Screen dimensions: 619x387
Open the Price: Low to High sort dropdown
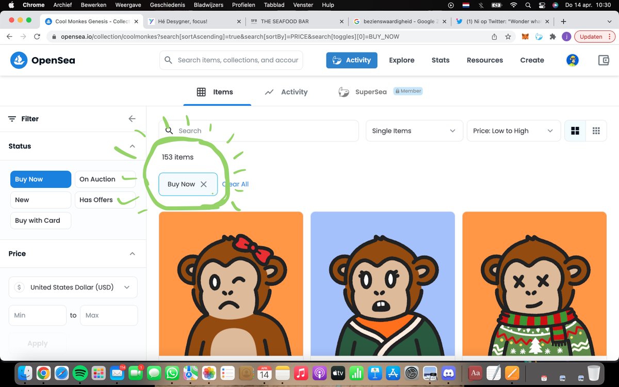pyautogui.click(x=513, y=131)
